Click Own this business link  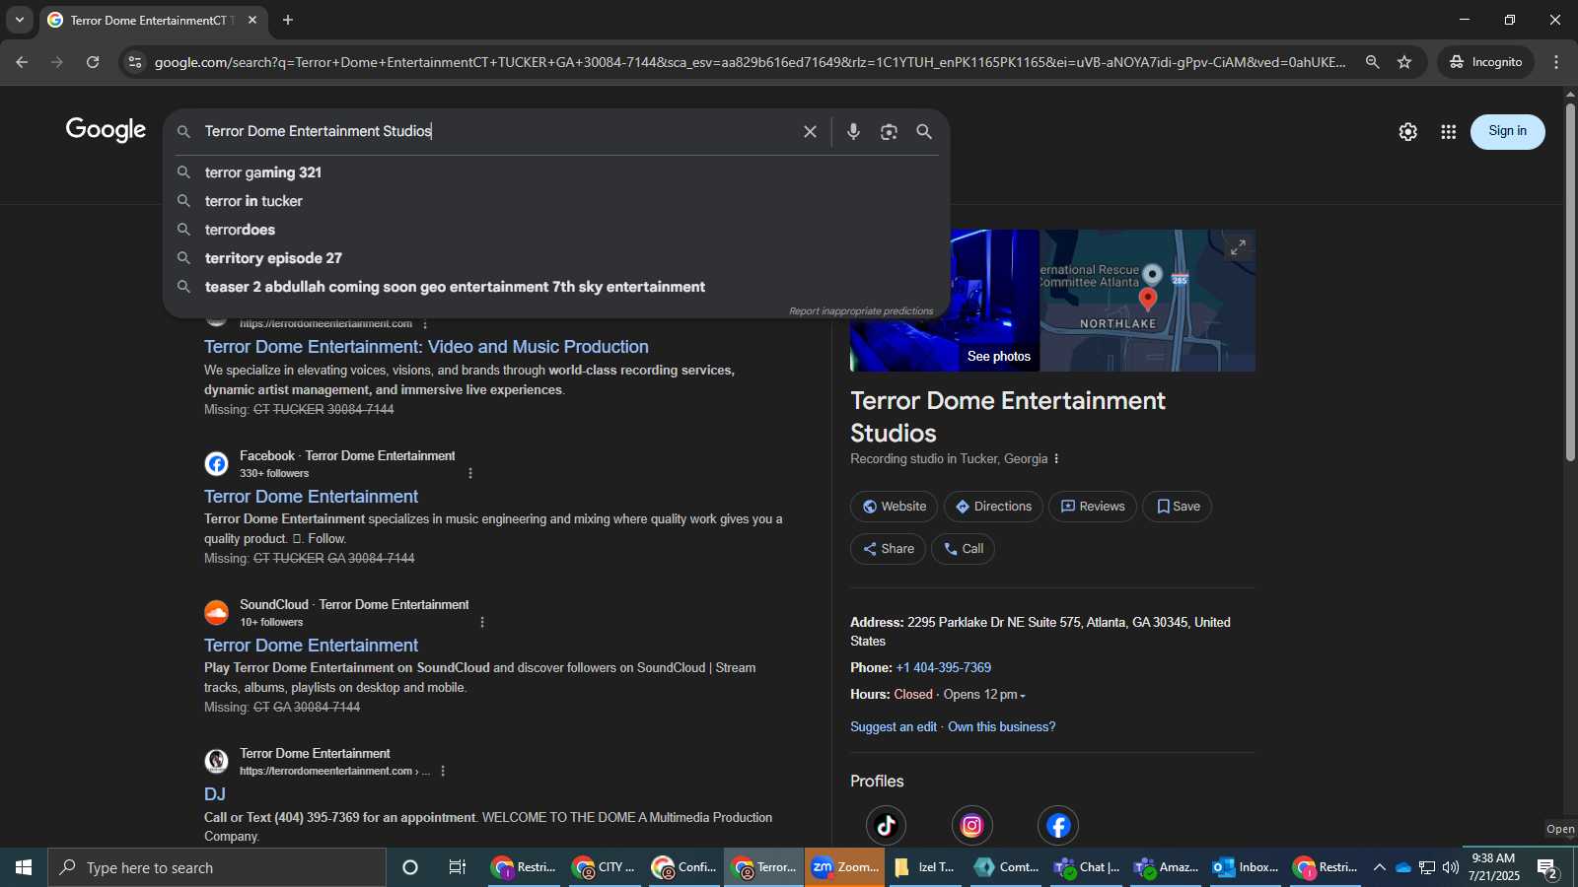point(1001,727)
